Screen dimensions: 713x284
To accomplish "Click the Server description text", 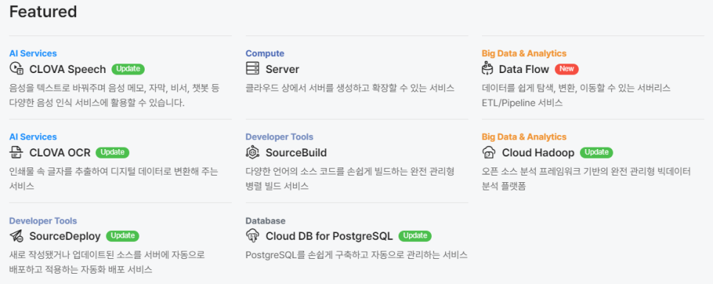I will tap(350, 88).
